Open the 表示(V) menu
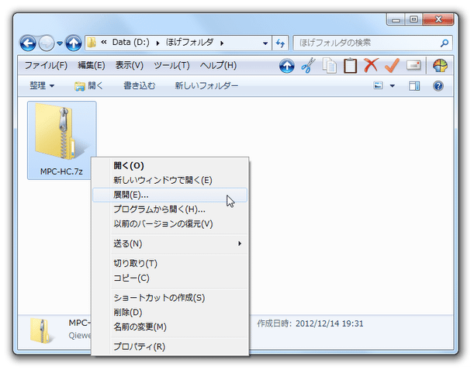474x370 pixels. tap(130, 65)
